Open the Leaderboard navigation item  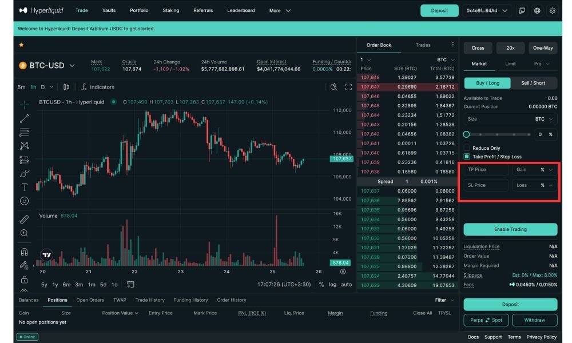pos(241,10)
